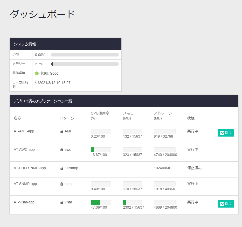Select the AT-SNMP-app application name
The width and height of the screenshot is (242, 227).
25,184
